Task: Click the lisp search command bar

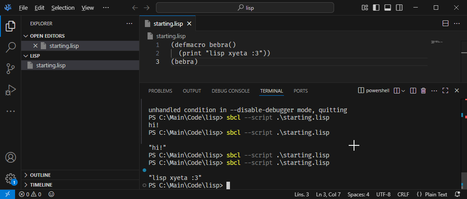Action: (245, 8)
